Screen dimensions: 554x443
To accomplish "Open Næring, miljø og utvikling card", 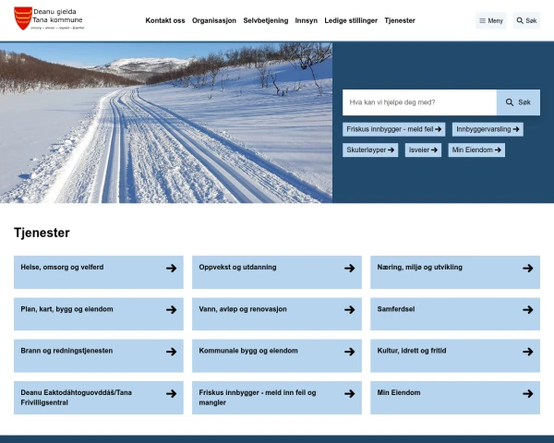I will (455, 272).
